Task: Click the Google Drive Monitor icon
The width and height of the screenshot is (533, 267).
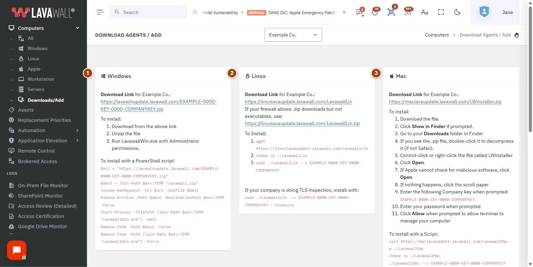Action: coord(12,226)
